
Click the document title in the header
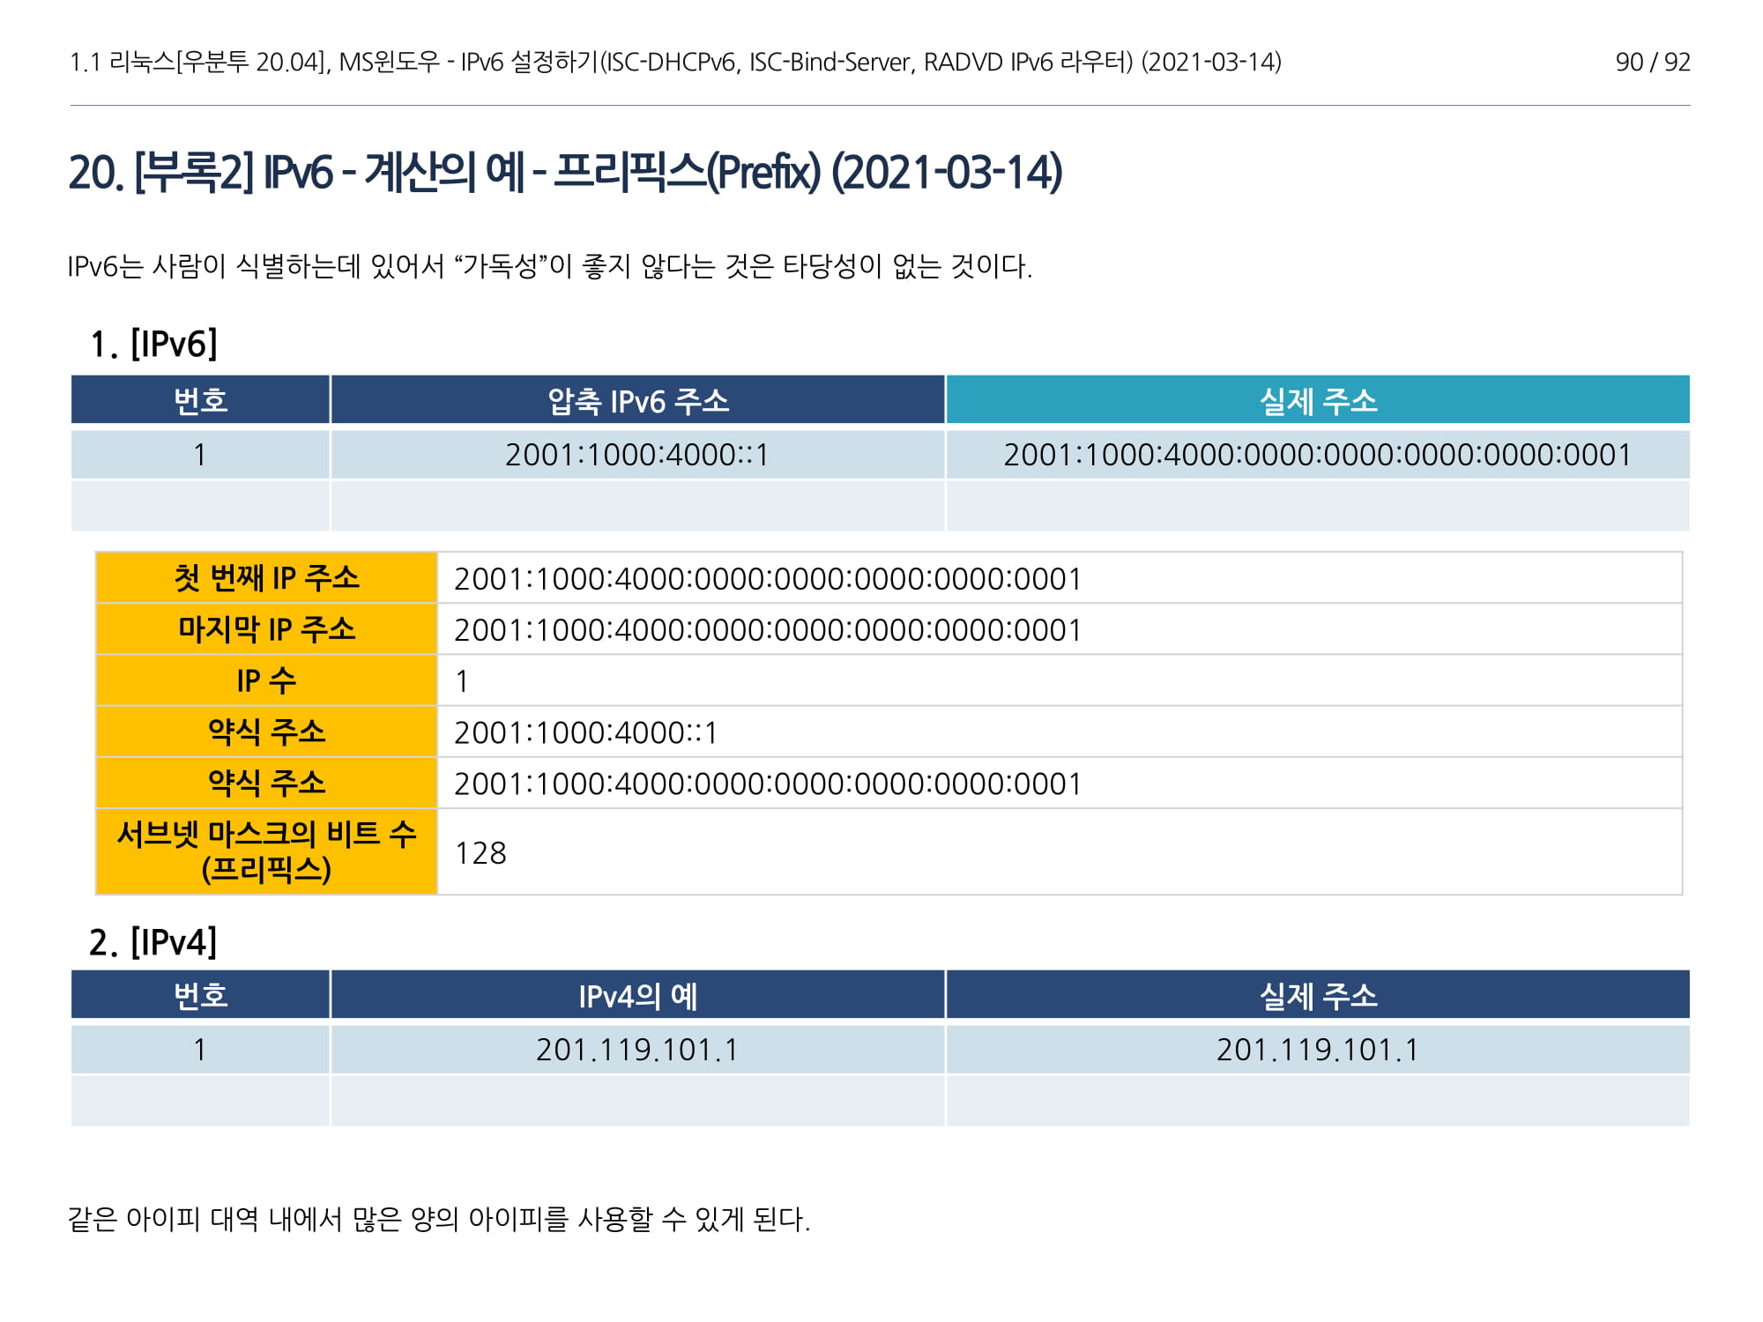[675, 62]
